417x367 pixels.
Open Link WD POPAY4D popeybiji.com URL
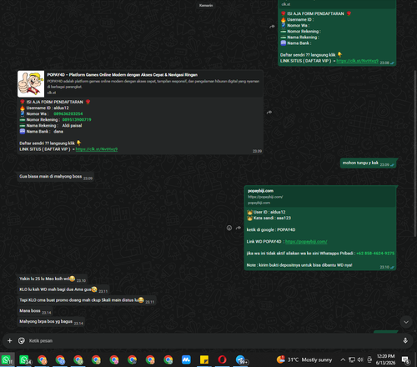(x=306, y=242)
